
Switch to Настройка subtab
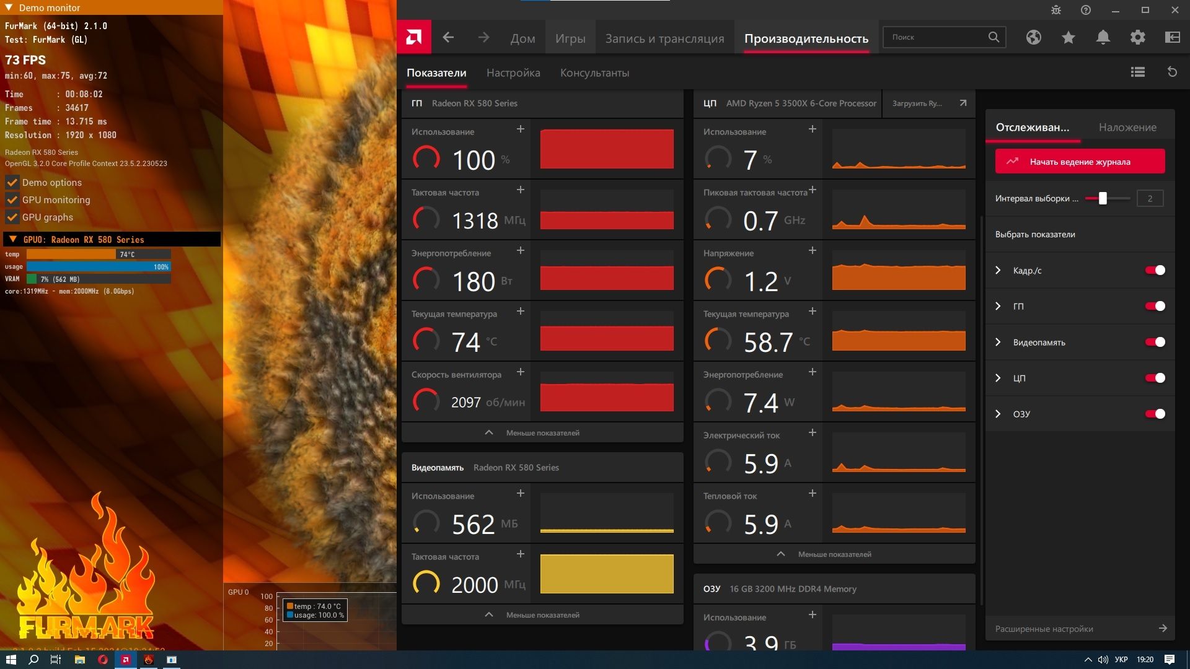pyautogui.click(x=513, y=72)
